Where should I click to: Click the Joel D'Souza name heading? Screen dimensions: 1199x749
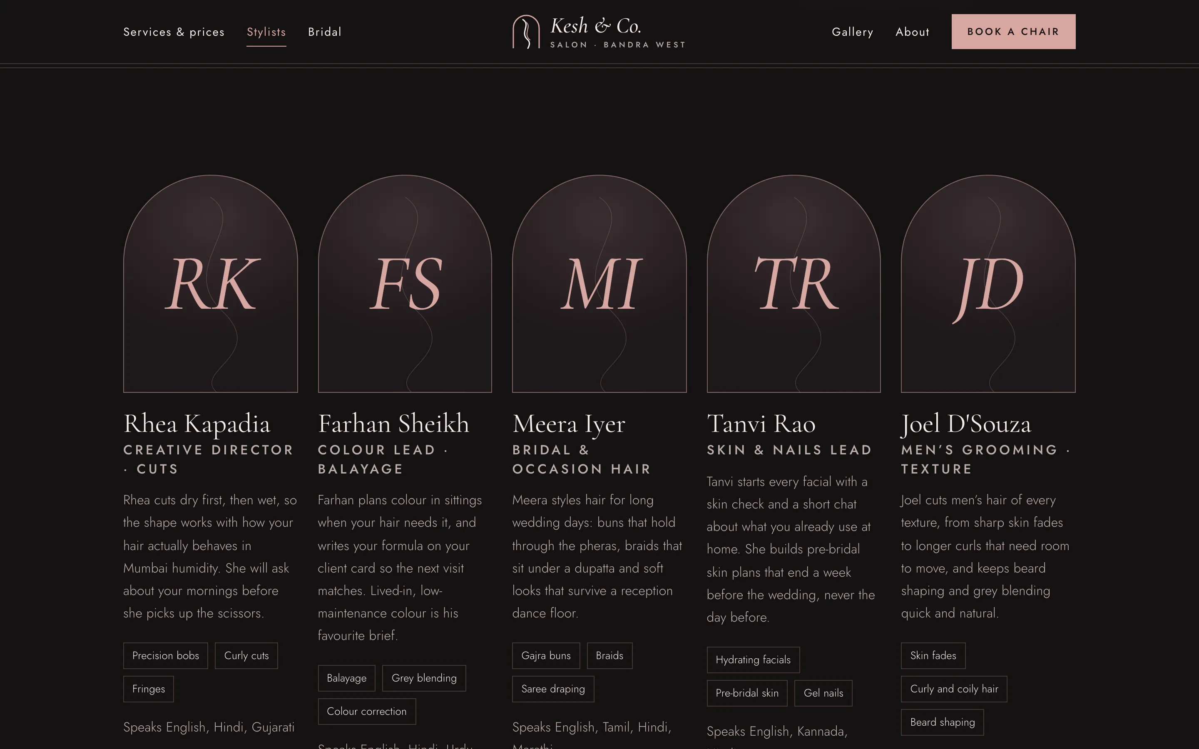point(966,424)
